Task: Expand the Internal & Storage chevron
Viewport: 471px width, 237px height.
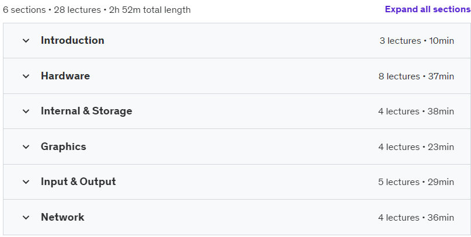Action: [x=26, y=111]
